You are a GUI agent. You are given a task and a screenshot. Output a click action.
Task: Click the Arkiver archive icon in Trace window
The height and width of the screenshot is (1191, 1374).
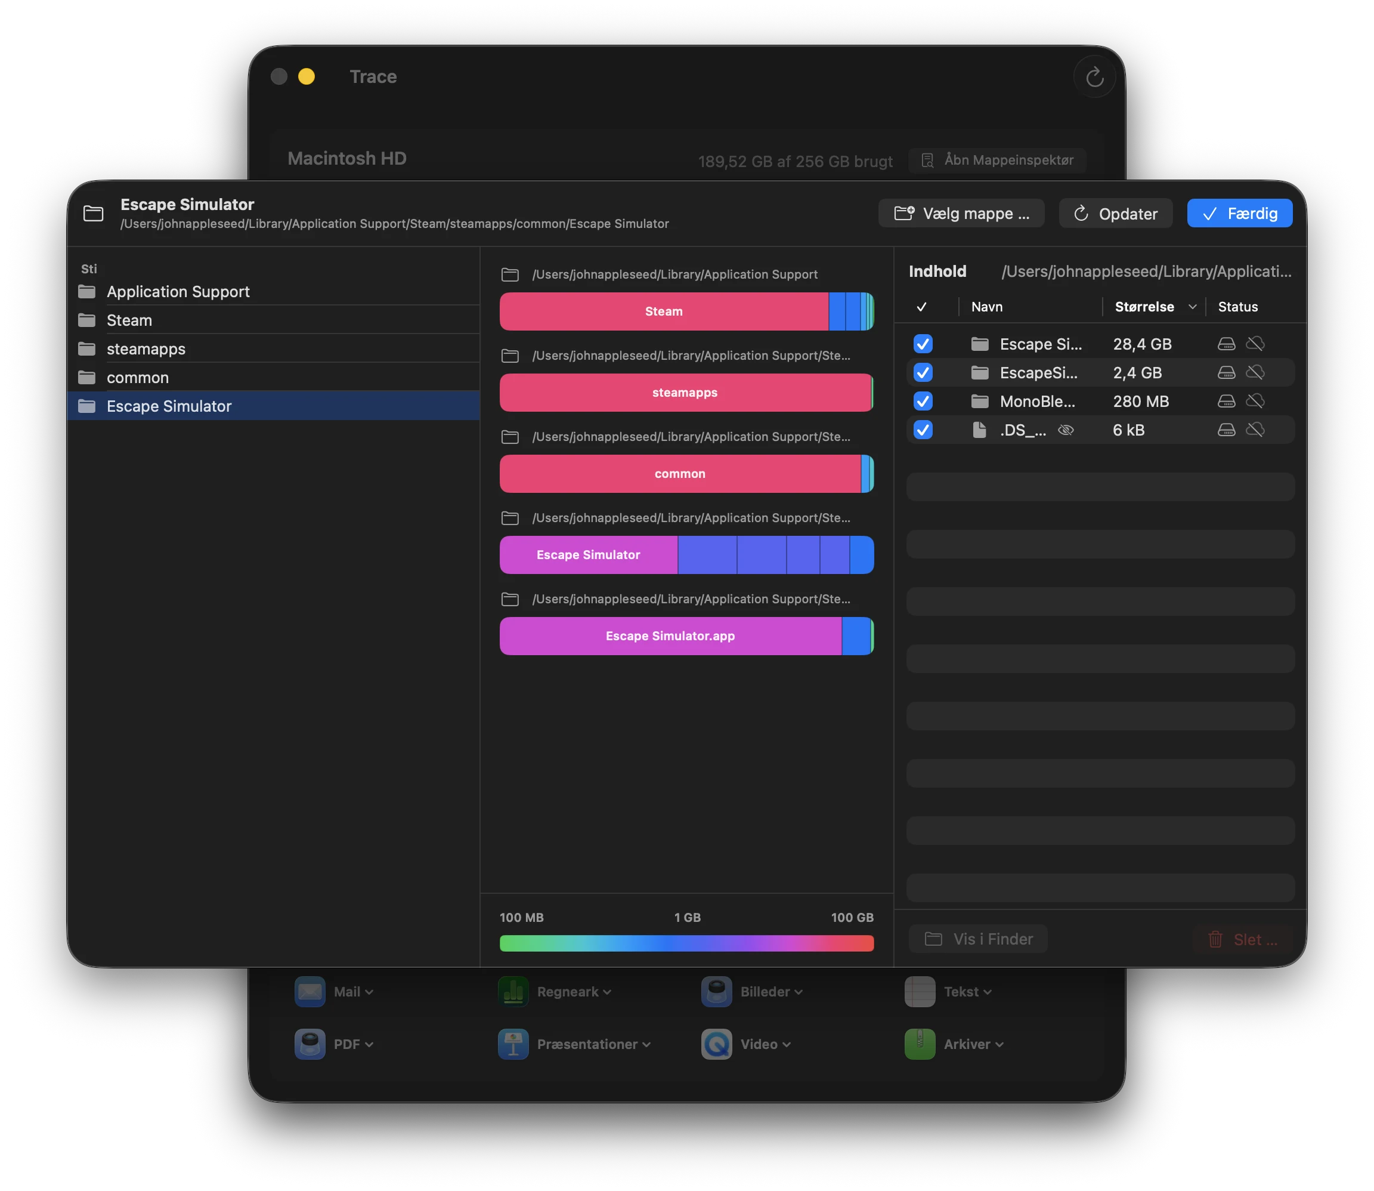coord(920,1044)
